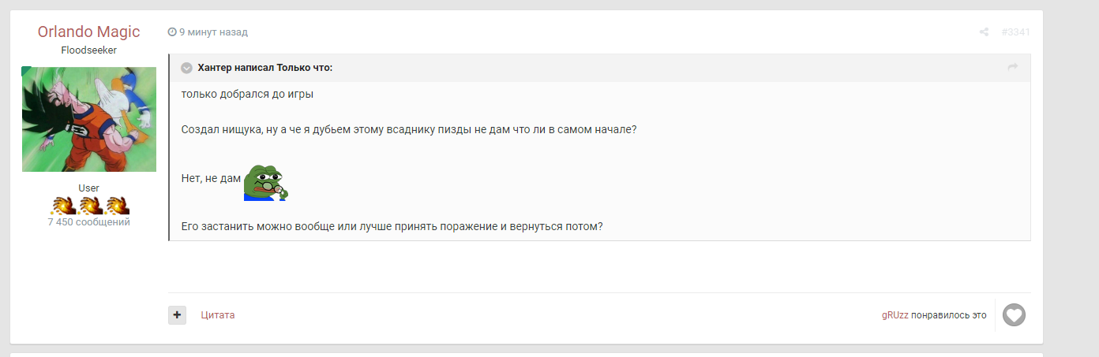The height and width of the screenshot is (357, 1099).
Task: Click the middle rank badge icon
Action: [89, 206]
